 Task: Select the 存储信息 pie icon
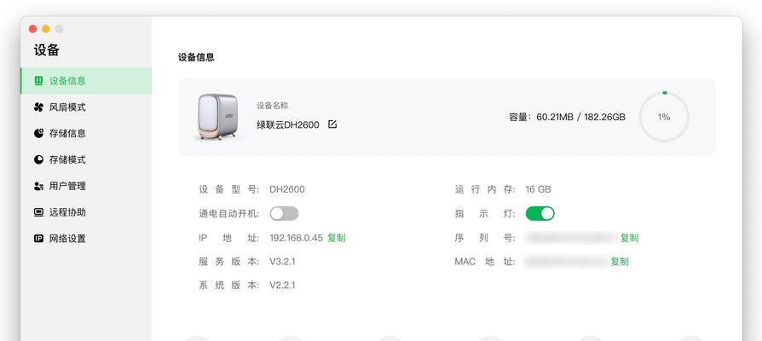click(38, 133)
